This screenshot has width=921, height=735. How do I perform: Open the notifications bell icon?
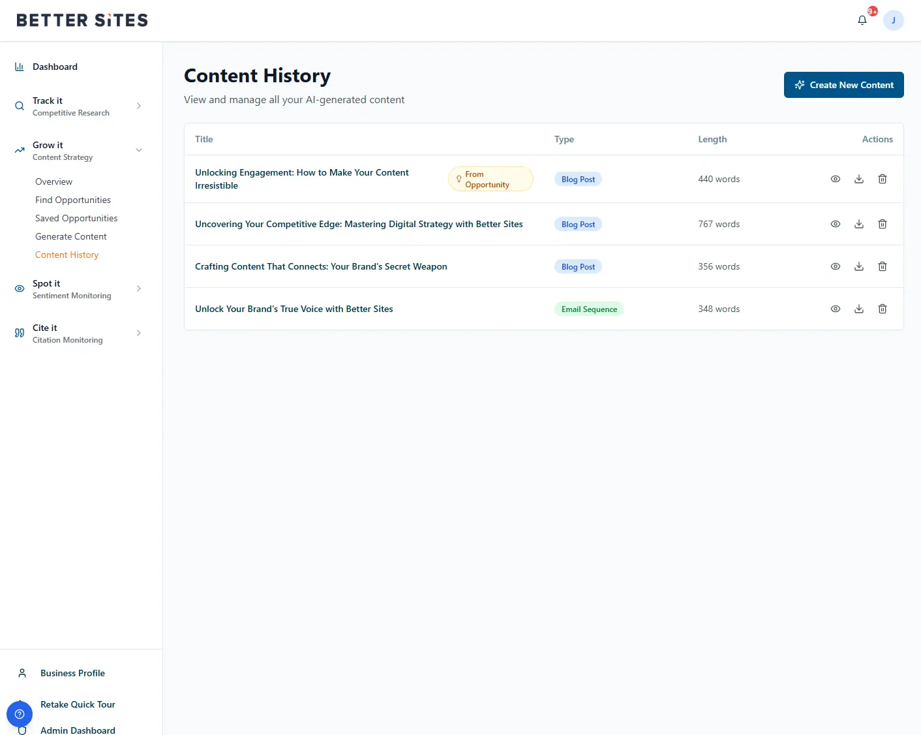click(x=862, y=20)
